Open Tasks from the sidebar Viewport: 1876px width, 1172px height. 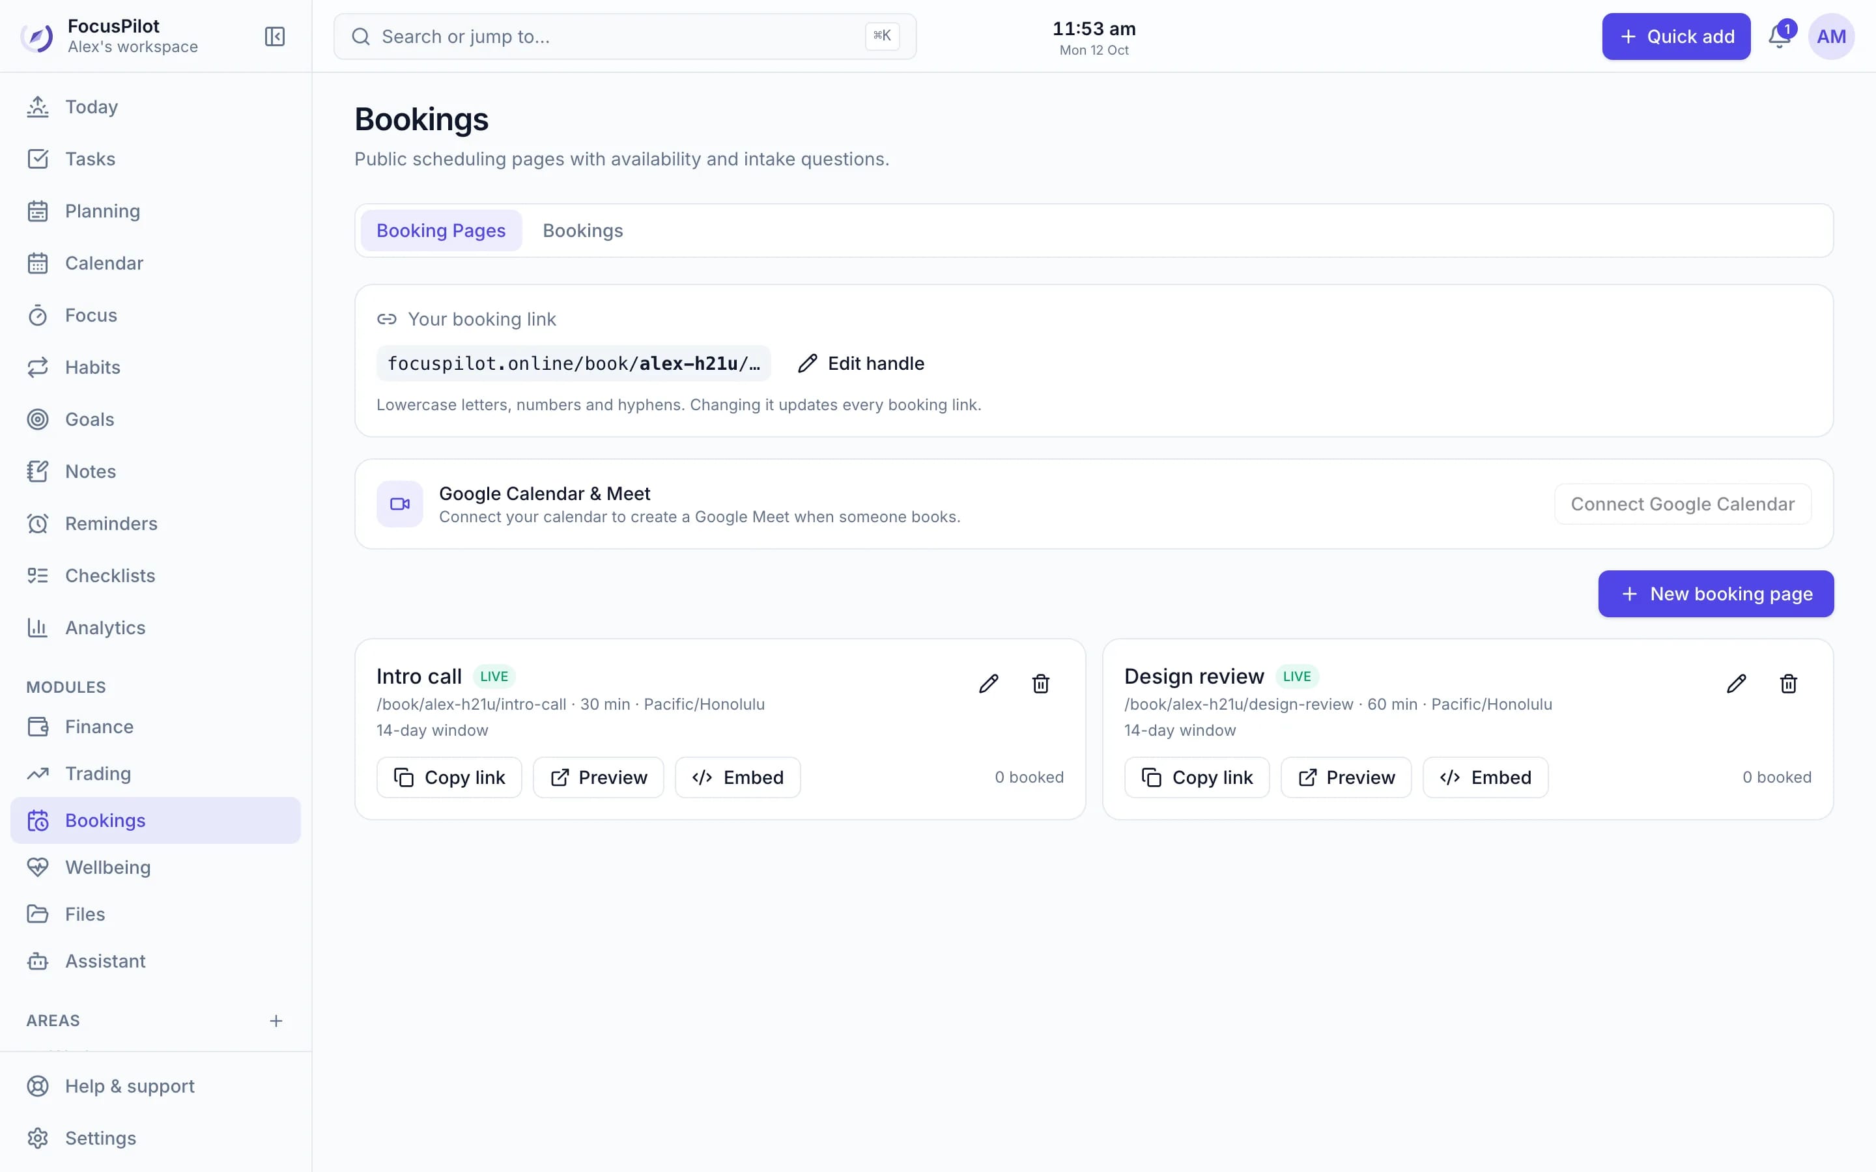click(155, 159)
